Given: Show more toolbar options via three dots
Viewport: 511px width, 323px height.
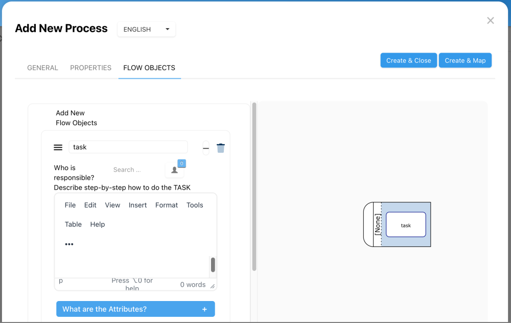Looking at the screenshot, I should click(x=69, y=244).
